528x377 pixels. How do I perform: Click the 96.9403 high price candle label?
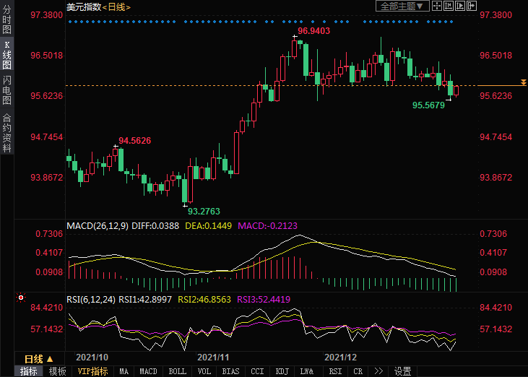[x=313, y=31]
